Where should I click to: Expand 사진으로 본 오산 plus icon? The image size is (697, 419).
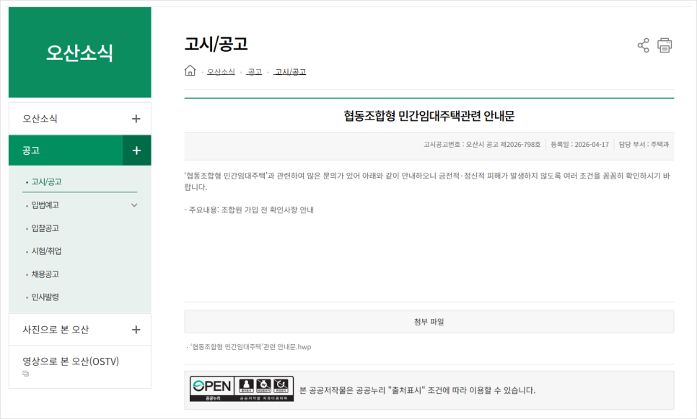(136, 330)
